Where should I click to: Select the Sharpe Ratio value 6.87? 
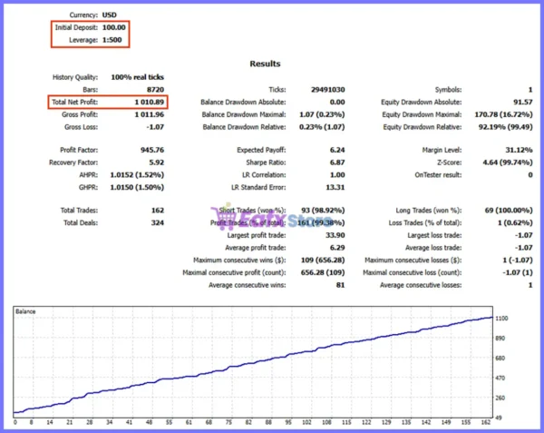pos(337,162)
